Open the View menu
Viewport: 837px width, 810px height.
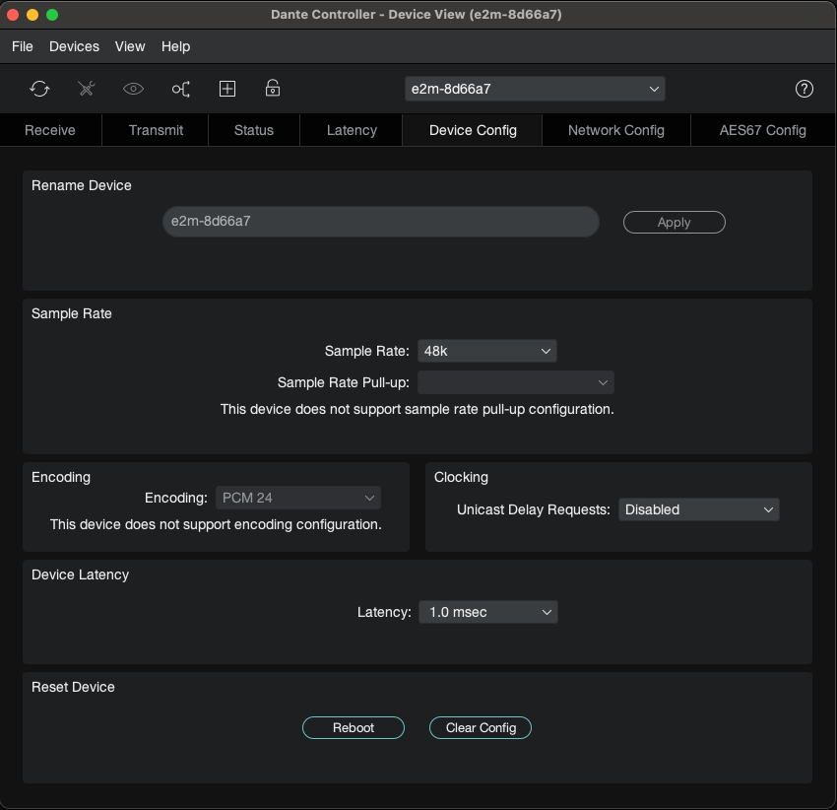pos(130,46)
